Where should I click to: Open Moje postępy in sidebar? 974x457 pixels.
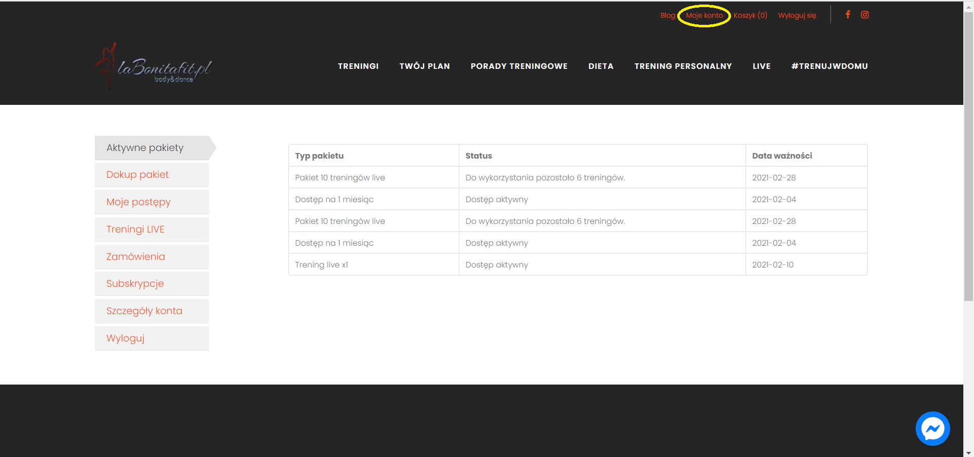(138, 202)
